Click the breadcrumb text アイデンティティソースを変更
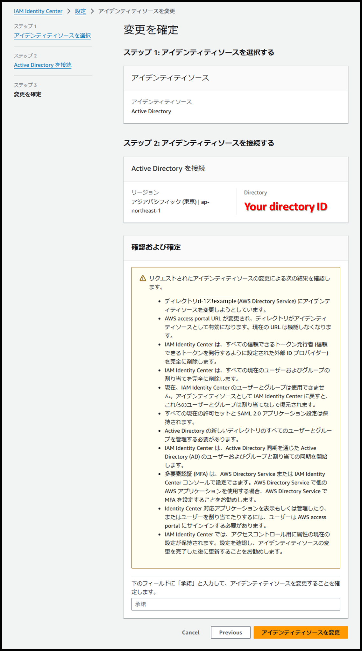The width and height of the screenshot is (362, 651). point(137,11)
